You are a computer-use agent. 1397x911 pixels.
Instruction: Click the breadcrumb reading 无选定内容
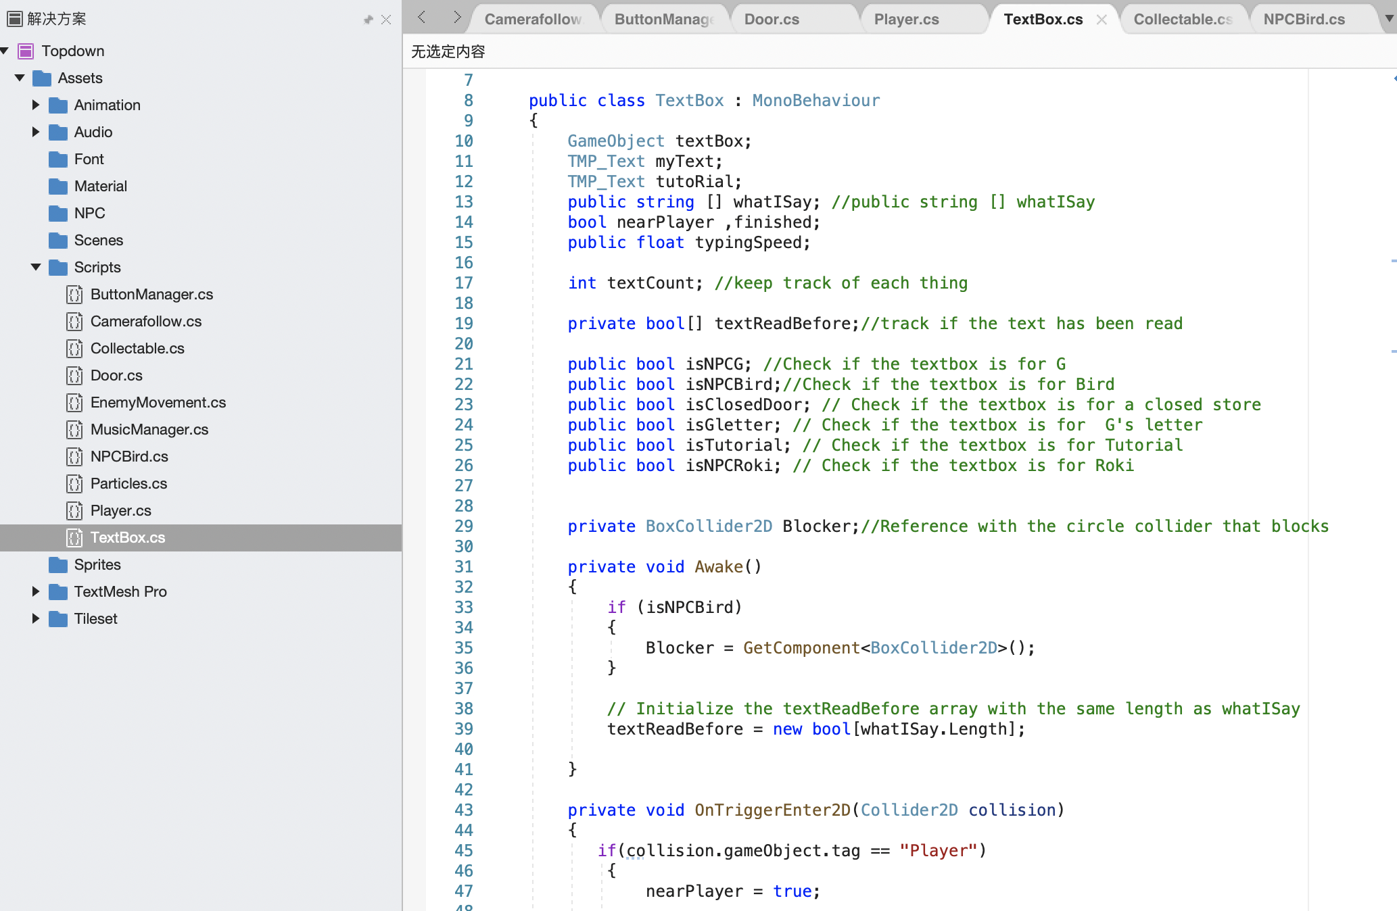click(x=448, y=52)
